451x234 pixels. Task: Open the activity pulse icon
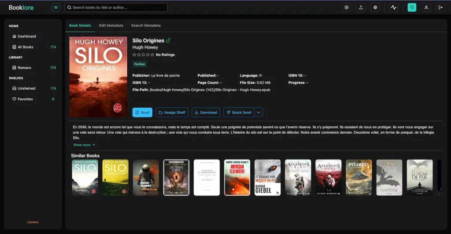[393, 7]
